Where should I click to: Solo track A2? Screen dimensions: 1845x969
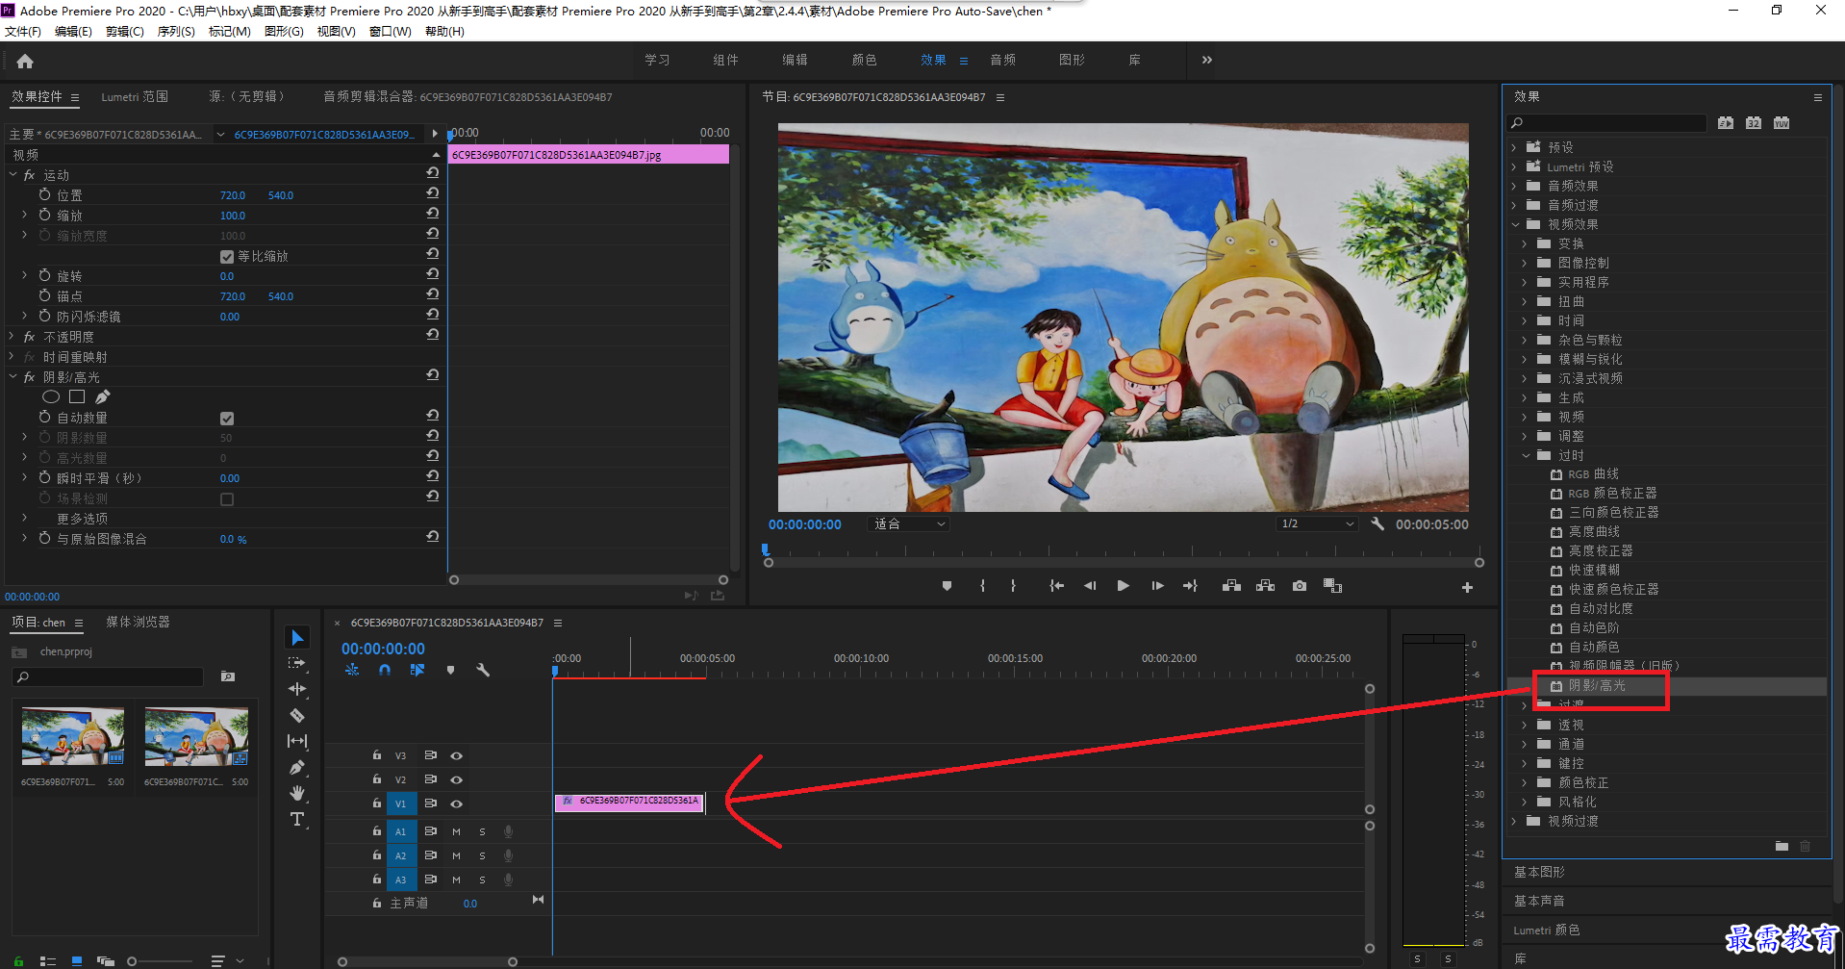(482, 855)
